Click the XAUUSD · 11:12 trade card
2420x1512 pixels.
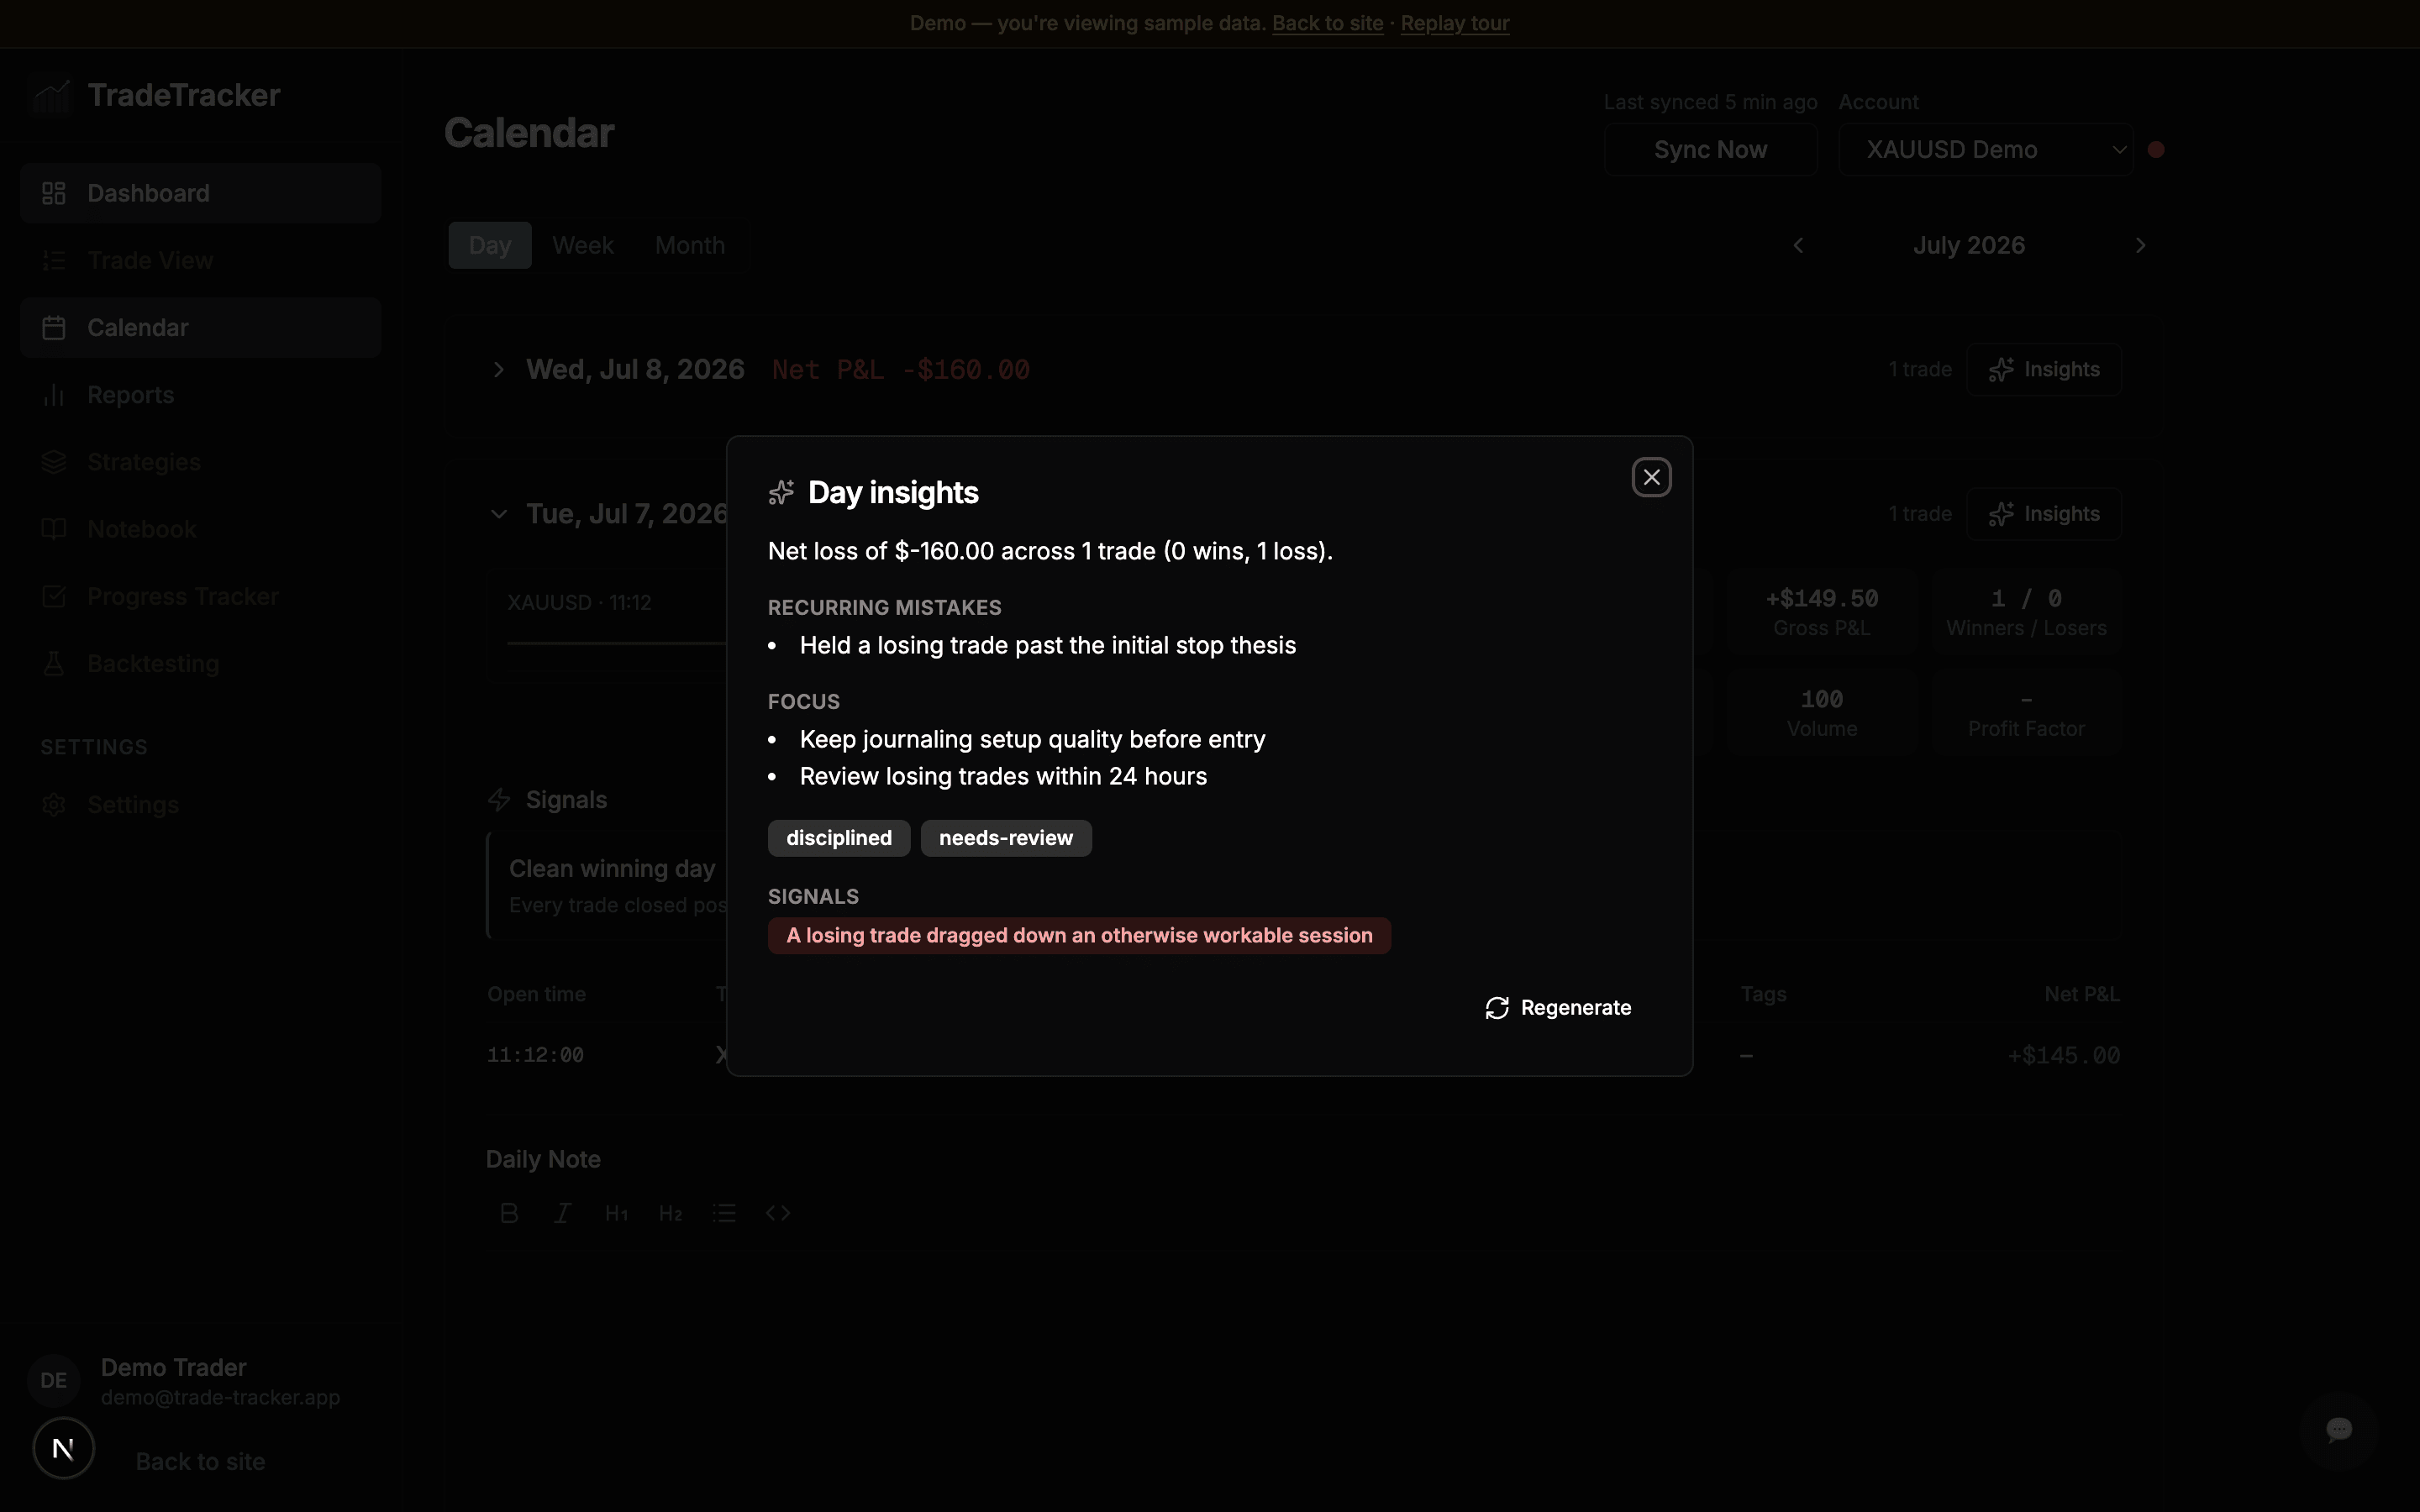tap(608, 626)
